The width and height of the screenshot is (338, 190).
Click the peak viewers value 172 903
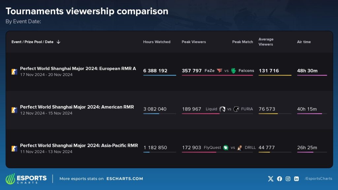pyautogui.click(x=191, y=147)
